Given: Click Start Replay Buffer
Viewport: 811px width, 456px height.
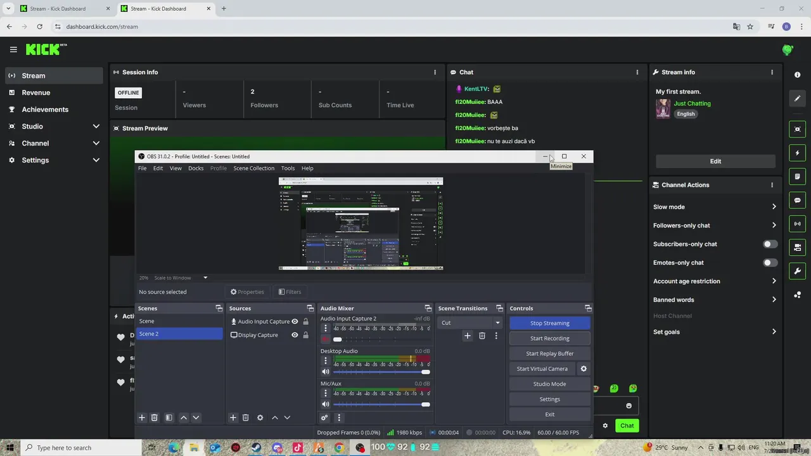Looking at the screenshot, I should point(550,353).
